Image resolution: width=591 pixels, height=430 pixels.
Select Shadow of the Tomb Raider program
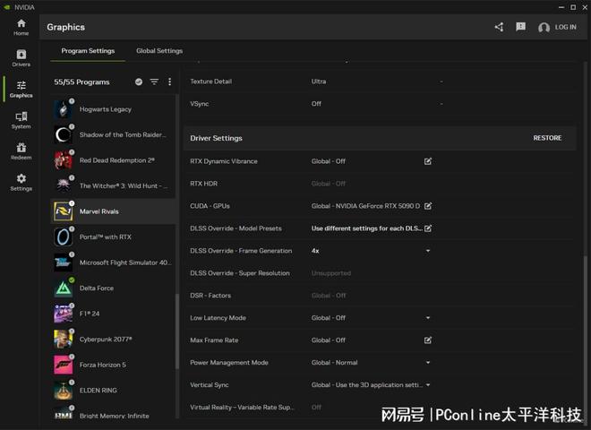(113, 134)
